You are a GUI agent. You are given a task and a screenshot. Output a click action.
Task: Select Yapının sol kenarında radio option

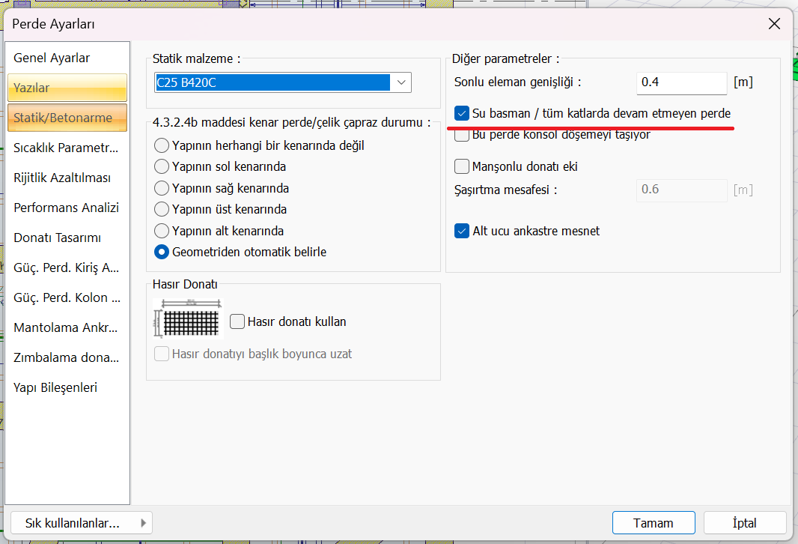pos(161,166)
